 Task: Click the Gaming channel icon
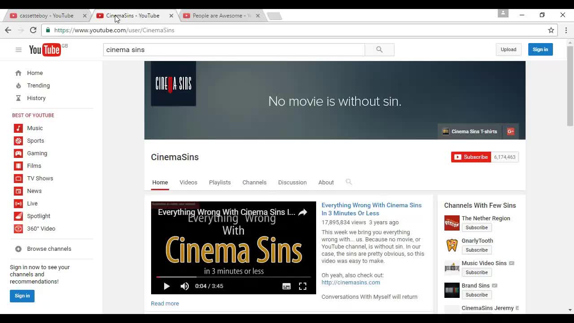tap(18, 153)
